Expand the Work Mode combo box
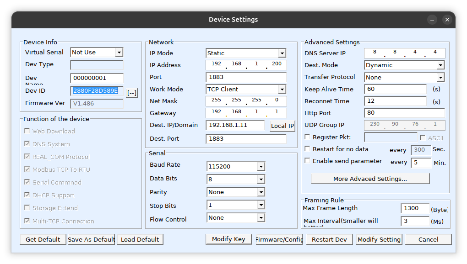 click(246, 89)
